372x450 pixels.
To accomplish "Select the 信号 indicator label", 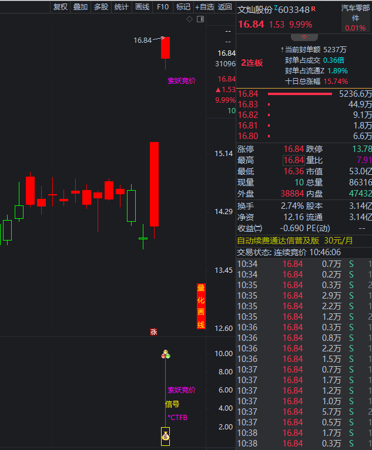I will point(173,404).
